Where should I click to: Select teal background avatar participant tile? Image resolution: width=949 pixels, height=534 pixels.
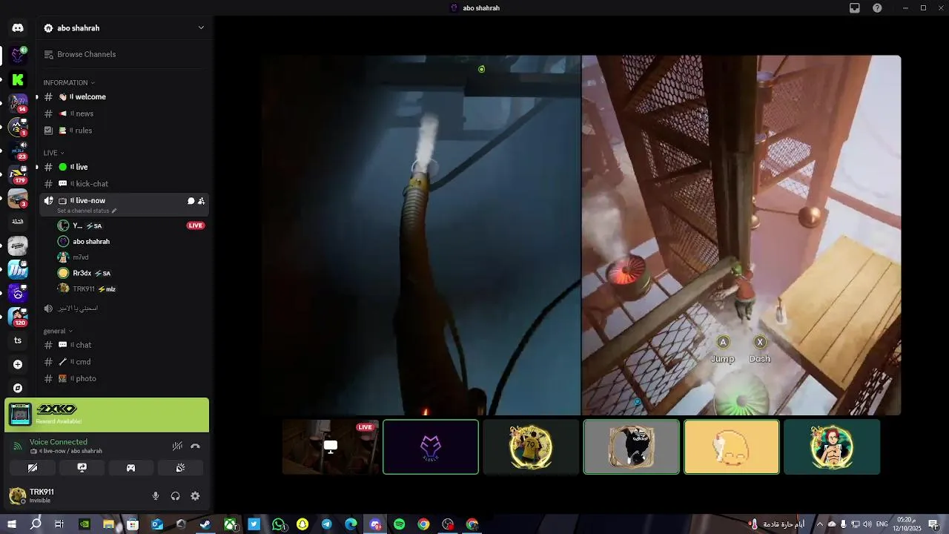coord(832,446)
